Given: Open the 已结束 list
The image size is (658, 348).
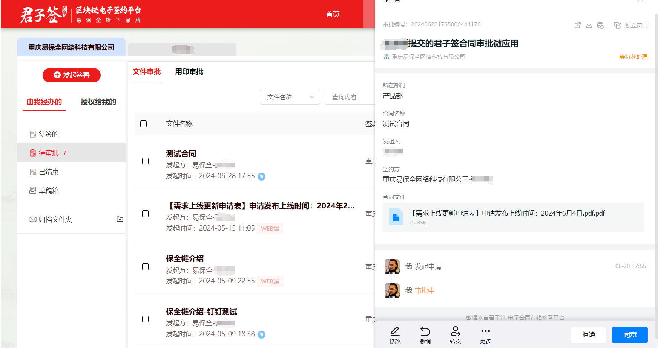Looking at the screenshot, I should [x=71, y=172].
